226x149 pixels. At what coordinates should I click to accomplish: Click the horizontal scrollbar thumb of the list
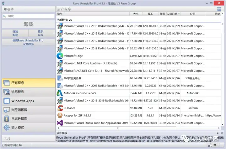(118, 128)
